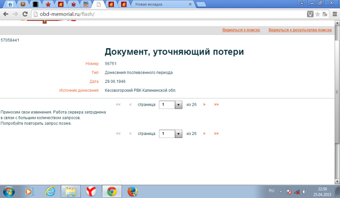340x198 pixels.
Task: Open the Chrome menu (three lines)
Action: 333,14
